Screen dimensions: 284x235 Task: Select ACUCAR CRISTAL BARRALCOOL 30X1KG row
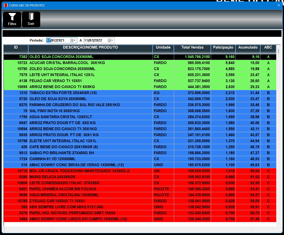pos(140,63)
